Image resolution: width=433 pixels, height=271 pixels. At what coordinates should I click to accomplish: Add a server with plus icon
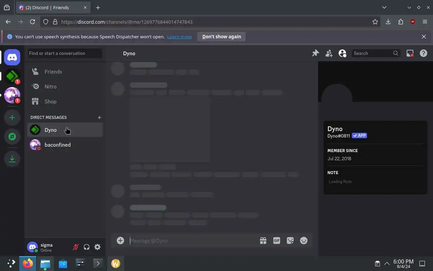(x=12, y=118)
